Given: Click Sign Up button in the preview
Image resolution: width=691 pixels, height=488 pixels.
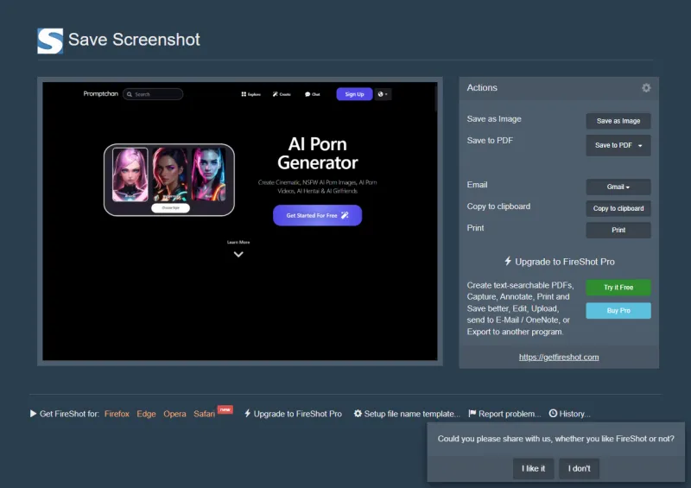Looking at the screenshot, I should click(354, 94).
